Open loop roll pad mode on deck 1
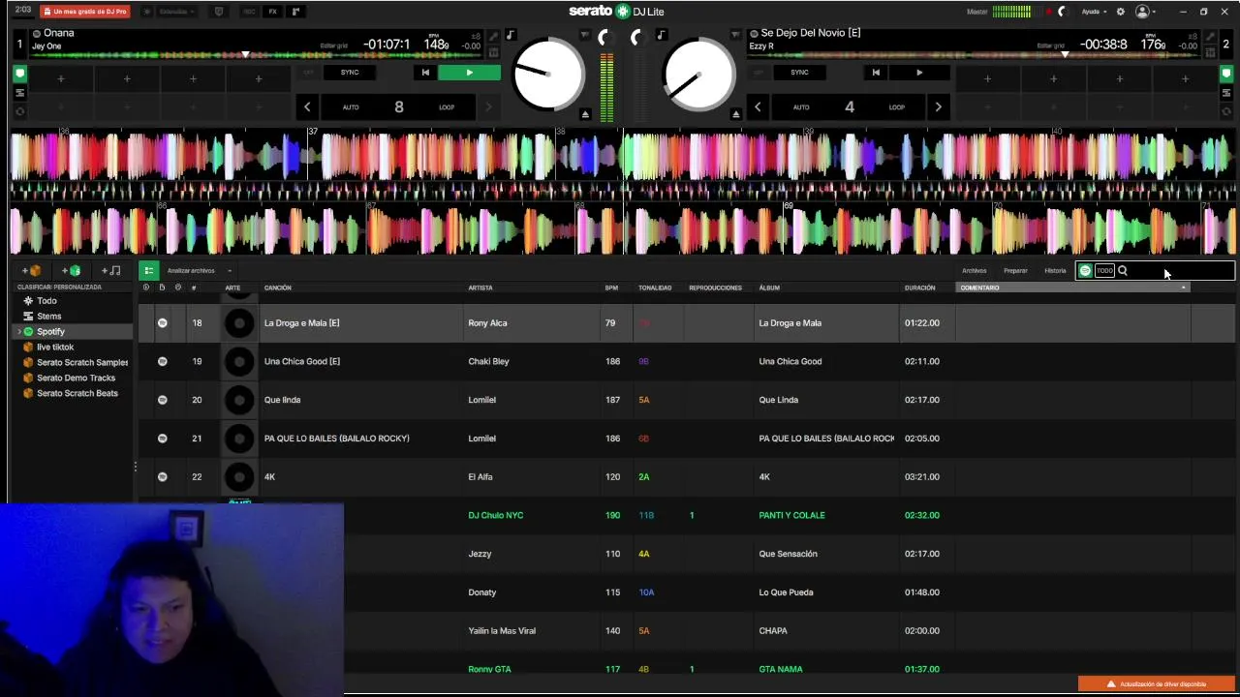Screen dimensions: 1240x697 [19, 111]
